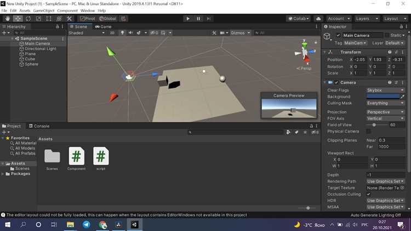Screen dimensions: 411x231
Task: Open Component script asset
Action: 76,156
